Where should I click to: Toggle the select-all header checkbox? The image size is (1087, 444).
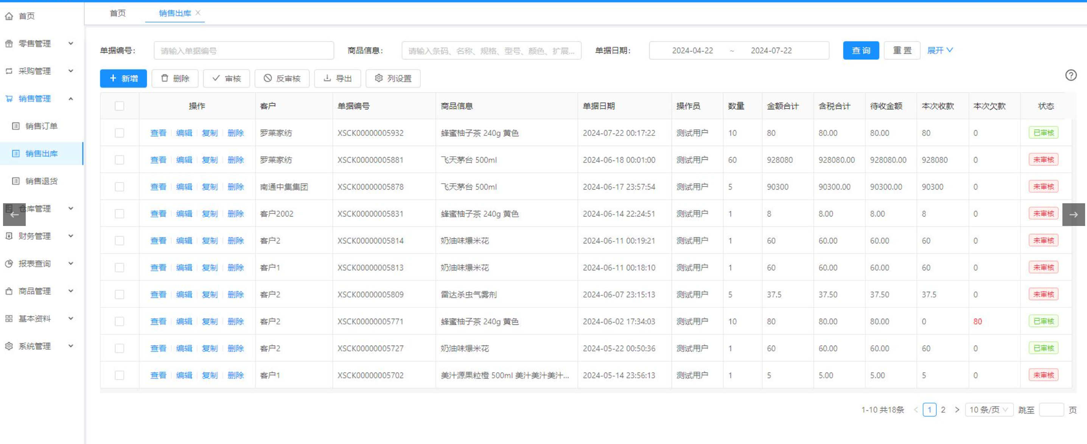[x=120, y=106]
